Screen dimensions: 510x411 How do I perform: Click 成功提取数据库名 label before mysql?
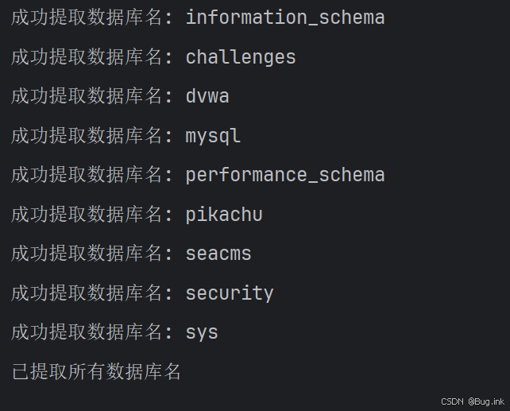pos(87,136)
